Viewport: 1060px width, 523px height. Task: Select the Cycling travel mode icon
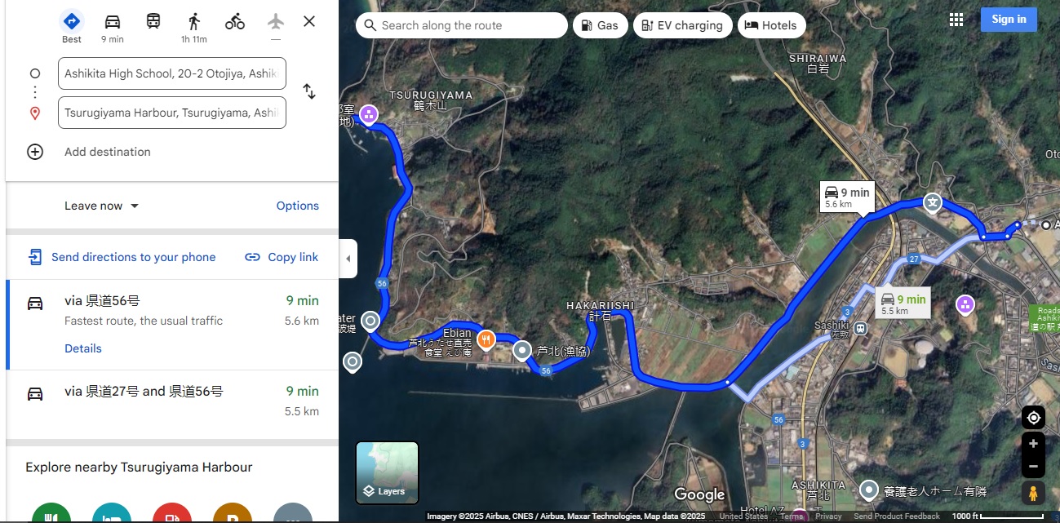(x=235, y=22)
